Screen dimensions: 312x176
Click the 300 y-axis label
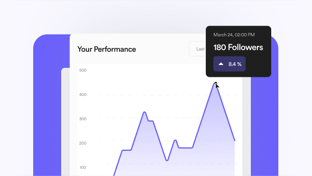(x=83, y=119)
